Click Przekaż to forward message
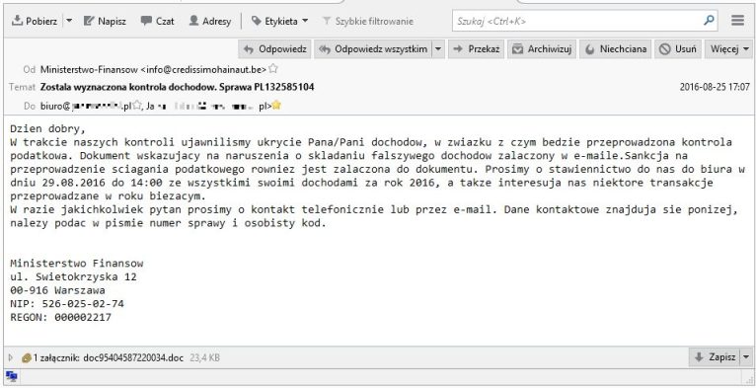Viewport: 756px width, 388px height. (x=477, y=48)
